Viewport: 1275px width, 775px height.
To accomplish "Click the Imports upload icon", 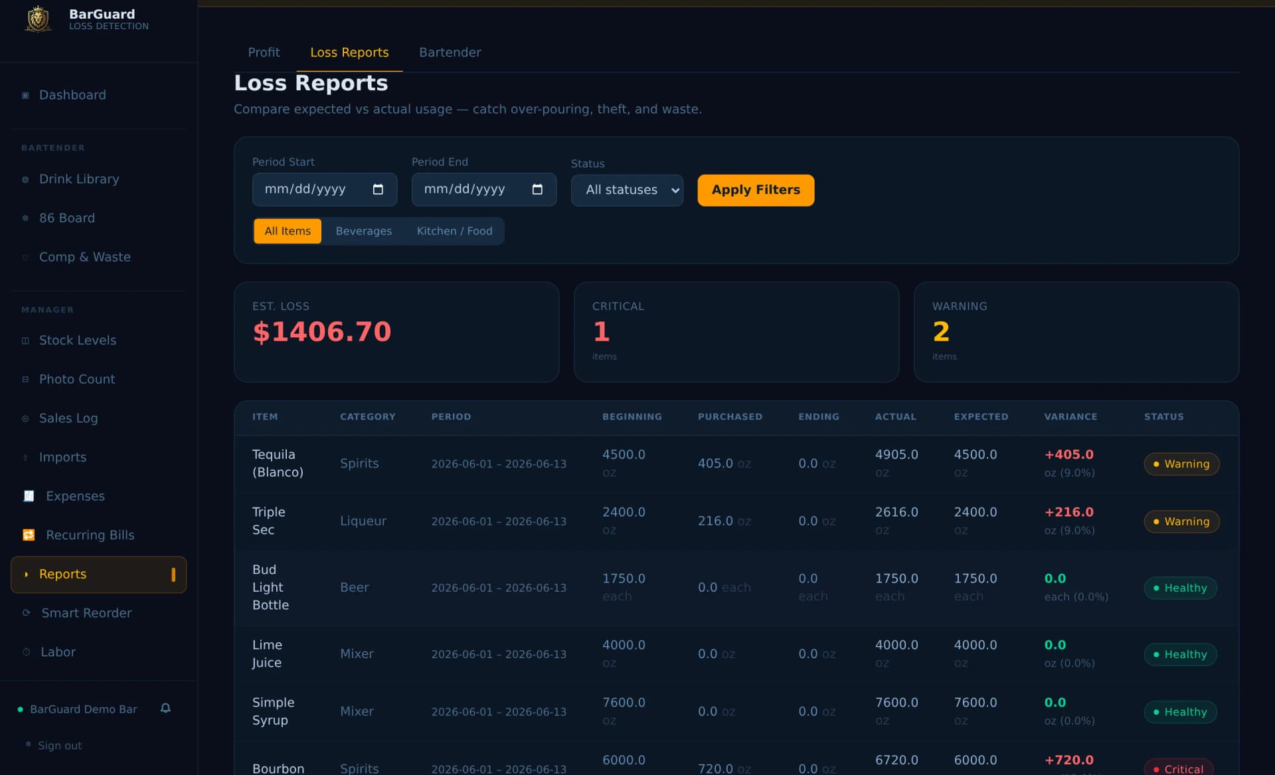I will pyautogui.click(x=25, y=457).
